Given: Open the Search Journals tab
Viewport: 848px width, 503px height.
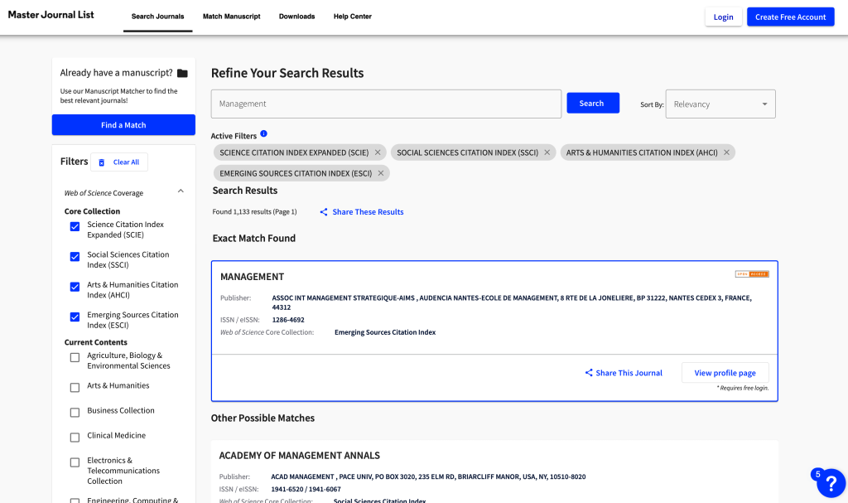Looking at the screenshot, I should pyautogui.click(x=158, y=17).
